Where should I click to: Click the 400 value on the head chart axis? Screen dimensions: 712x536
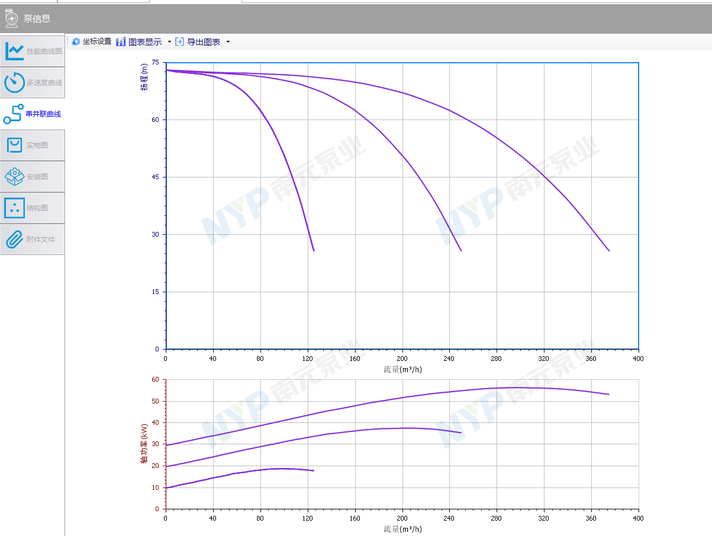(x=638, y=359)
